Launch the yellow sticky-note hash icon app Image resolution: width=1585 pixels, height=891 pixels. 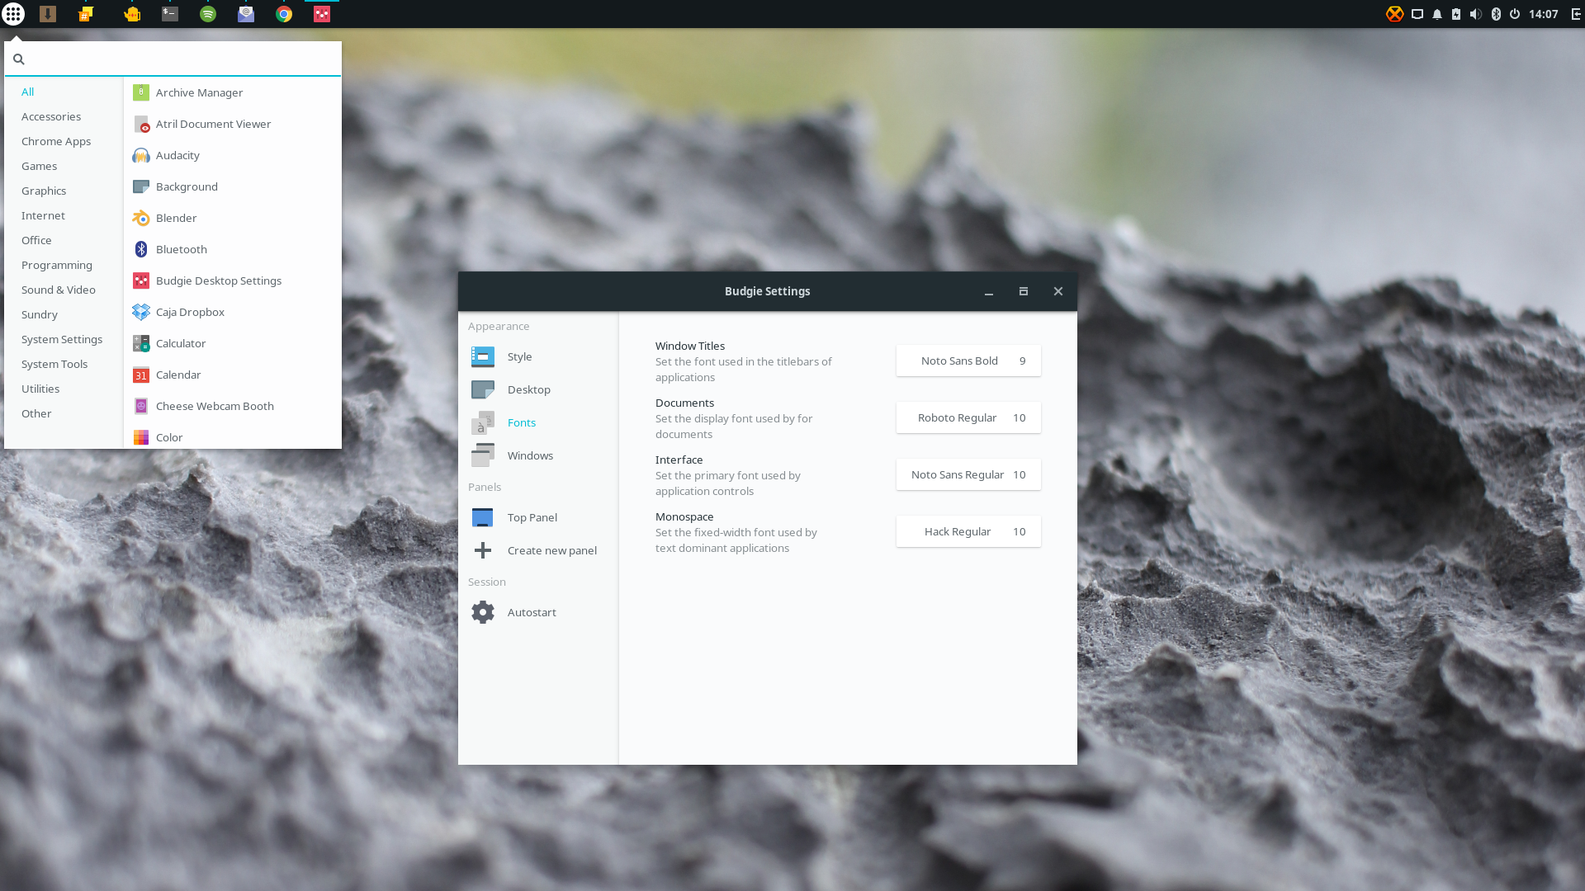click(86, 14)
